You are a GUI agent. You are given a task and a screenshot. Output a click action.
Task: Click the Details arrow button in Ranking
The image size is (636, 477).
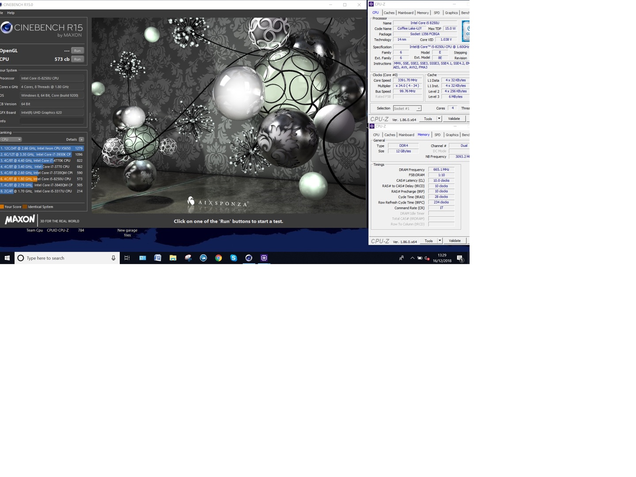(81, 140)
